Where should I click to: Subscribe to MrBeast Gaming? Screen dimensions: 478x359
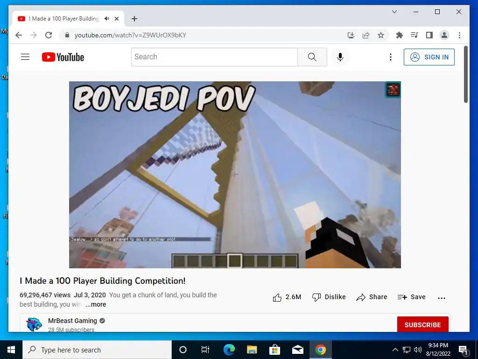coord(422,324)
